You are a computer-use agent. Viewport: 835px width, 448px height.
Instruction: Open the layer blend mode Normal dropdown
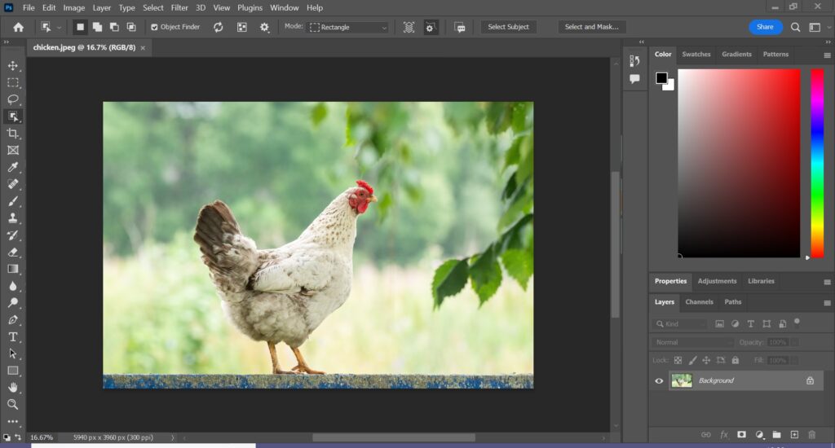(x=692, y=342)
